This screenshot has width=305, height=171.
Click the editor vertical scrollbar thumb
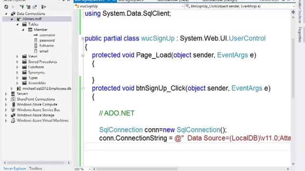coord(294,68)
